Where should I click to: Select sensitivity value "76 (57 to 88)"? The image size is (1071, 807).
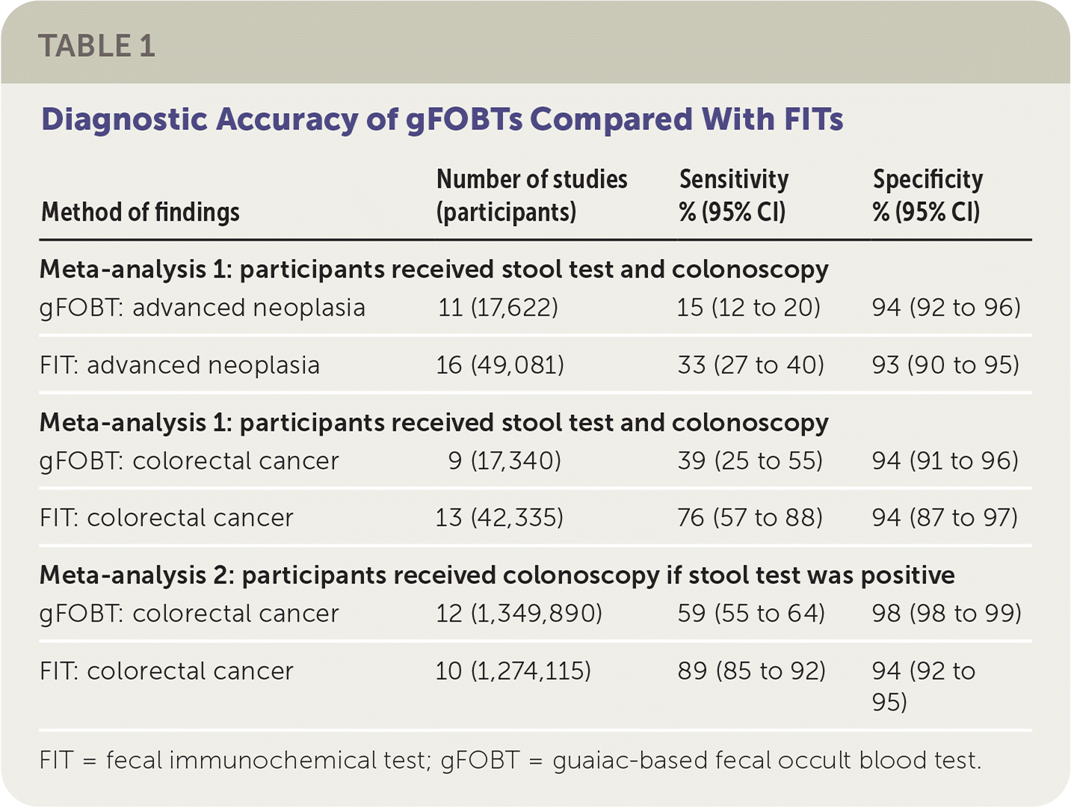750,518
